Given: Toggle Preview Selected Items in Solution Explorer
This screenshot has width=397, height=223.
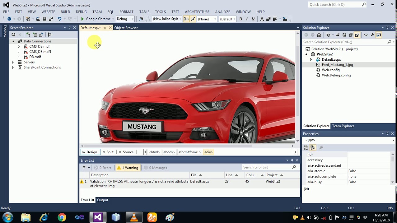Looking at the screenshot, I should (x=379, y=35).
